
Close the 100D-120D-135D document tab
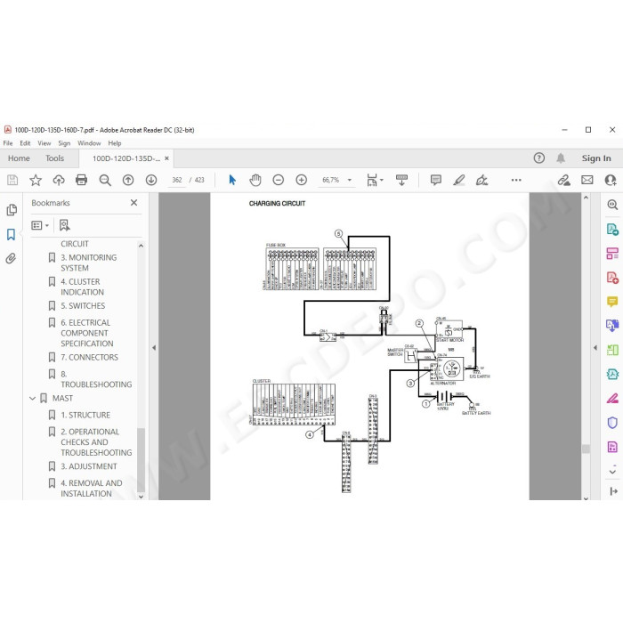pos(167,158)
